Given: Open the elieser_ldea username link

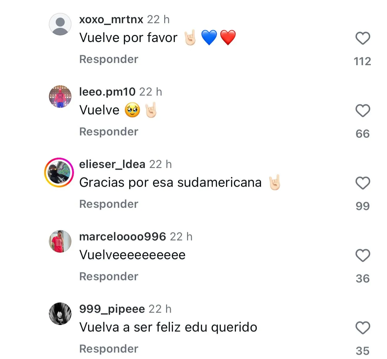Looking at the screenshot, I should click(112, 164).
